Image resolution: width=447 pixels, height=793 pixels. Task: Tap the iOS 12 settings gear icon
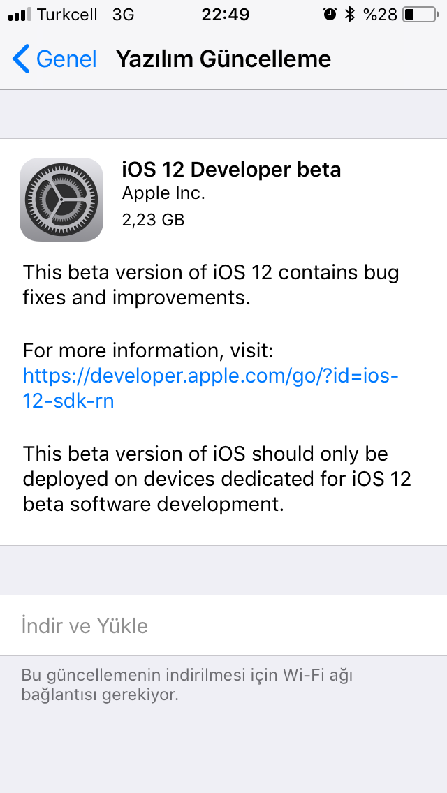[61, 199]
